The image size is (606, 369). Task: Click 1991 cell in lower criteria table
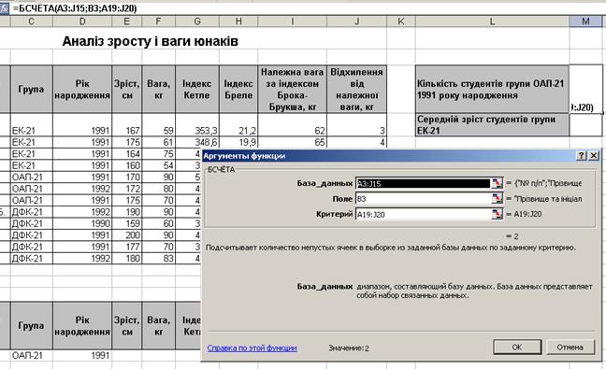tap(82, 356)
